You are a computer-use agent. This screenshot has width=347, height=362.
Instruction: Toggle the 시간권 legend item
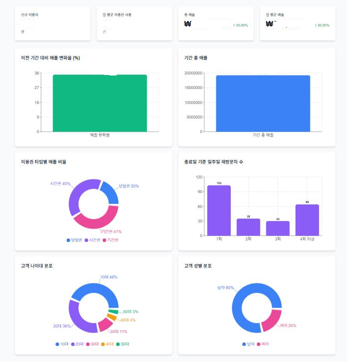(x=92, y=240)
